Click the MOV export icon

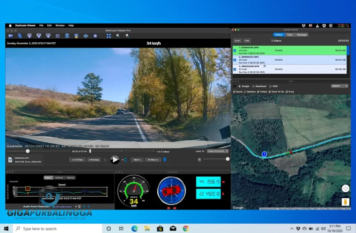(48, 36)
